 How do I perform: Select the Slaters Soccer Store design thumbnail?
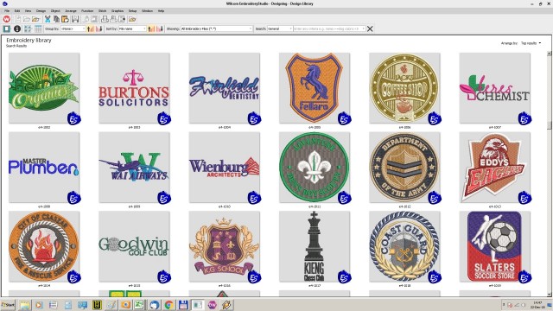point(495,246)
